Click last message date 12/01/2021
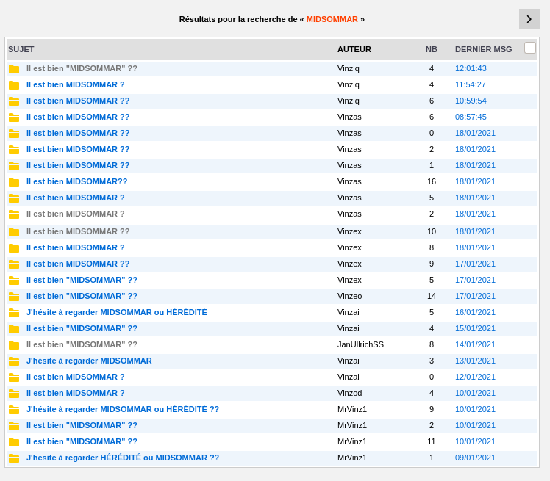This screenshot has width=550, height=481. [475, 377]
